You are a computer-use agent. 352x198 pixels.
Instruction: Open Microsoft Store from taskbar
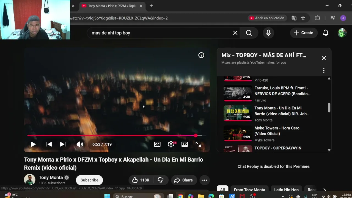[221, 196]
